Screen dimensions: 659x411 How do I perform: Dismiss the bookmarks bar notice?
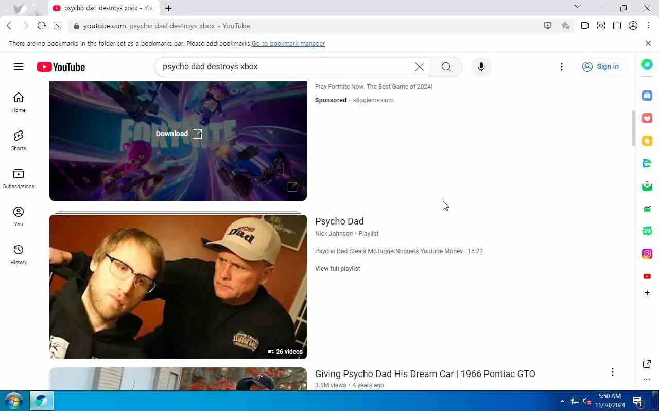click(648, 43)
